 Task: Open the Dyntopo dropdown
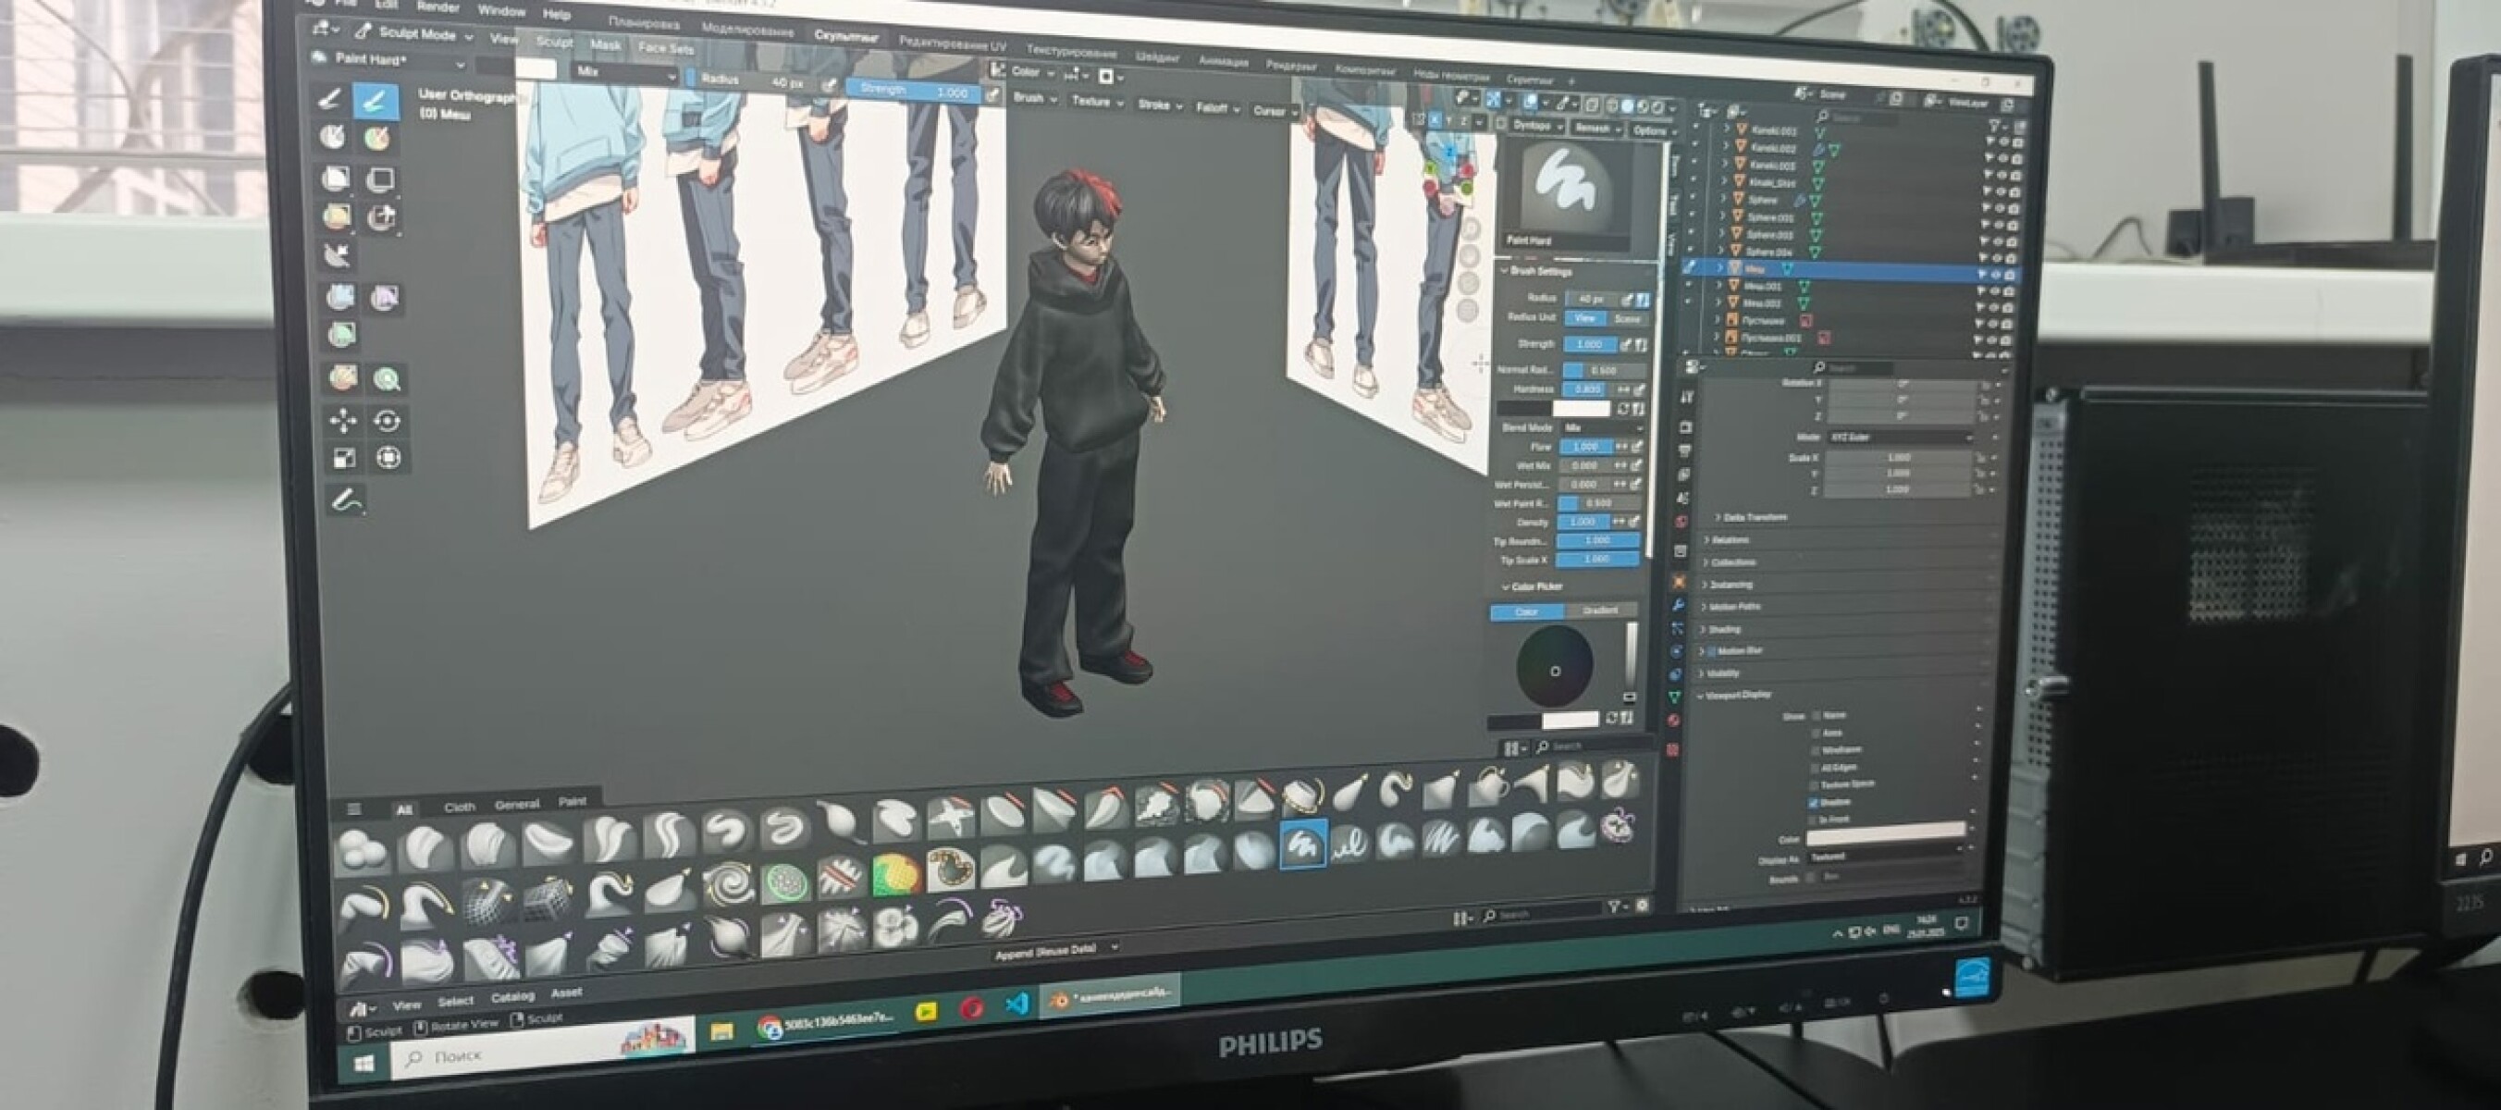[1537, 125]
